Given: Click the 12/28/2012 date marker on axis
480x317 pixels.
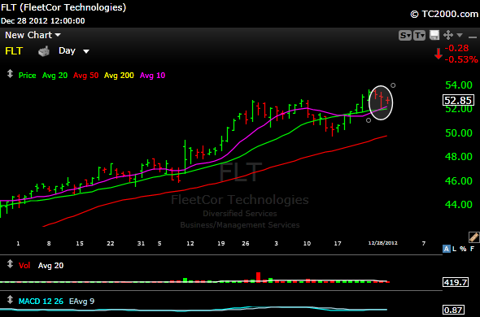Looking at the screenshot, I should [382, 243].
